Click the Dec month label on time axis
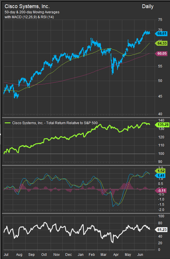Image resolution: width=170 pixels, height=259 pixels. [x=69, y=255]
